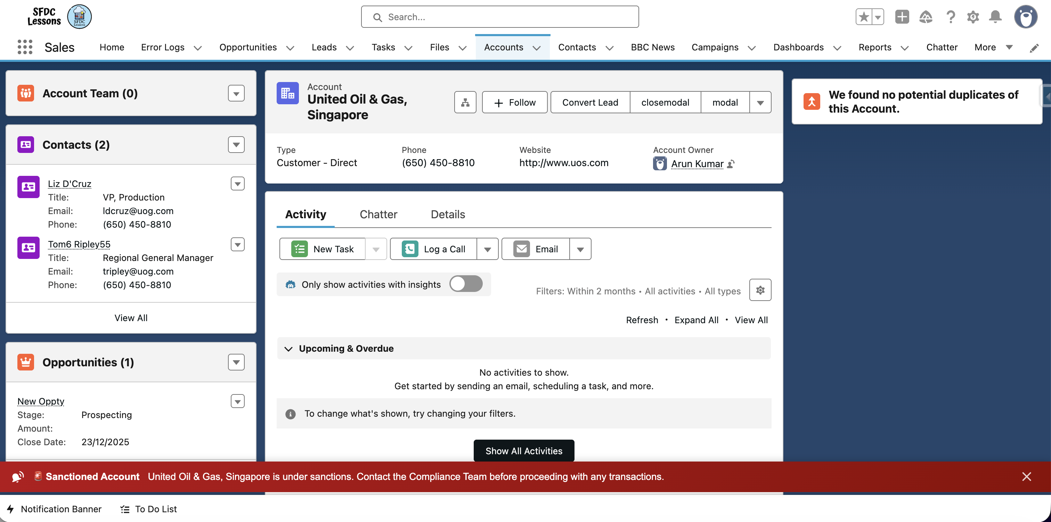Toggle only show activities with insights

point(466,284)
